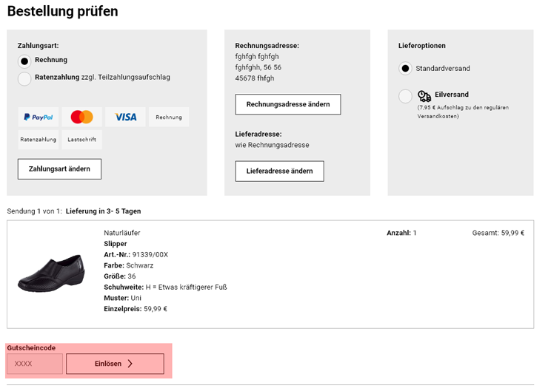548x388 pixels.
Task: Click the Ratenzahlung payment badge
Action: 39,139
